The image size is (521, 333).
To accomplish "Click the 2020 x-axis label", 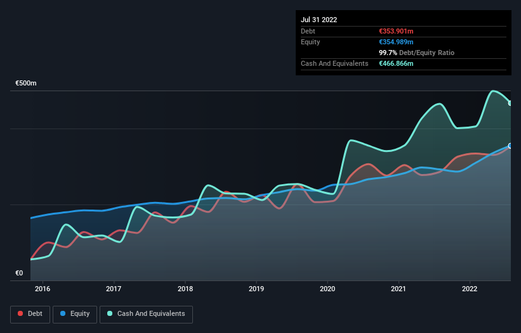I will (x=327, y=289).
